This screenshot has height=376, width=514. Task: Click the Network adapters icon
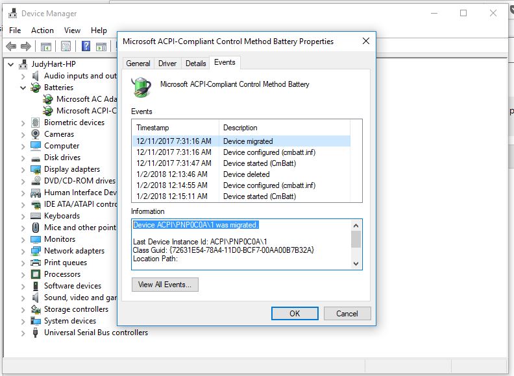(36, 251)
